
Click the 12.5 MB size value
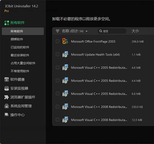pyautogui.click(x=137, y=120)
